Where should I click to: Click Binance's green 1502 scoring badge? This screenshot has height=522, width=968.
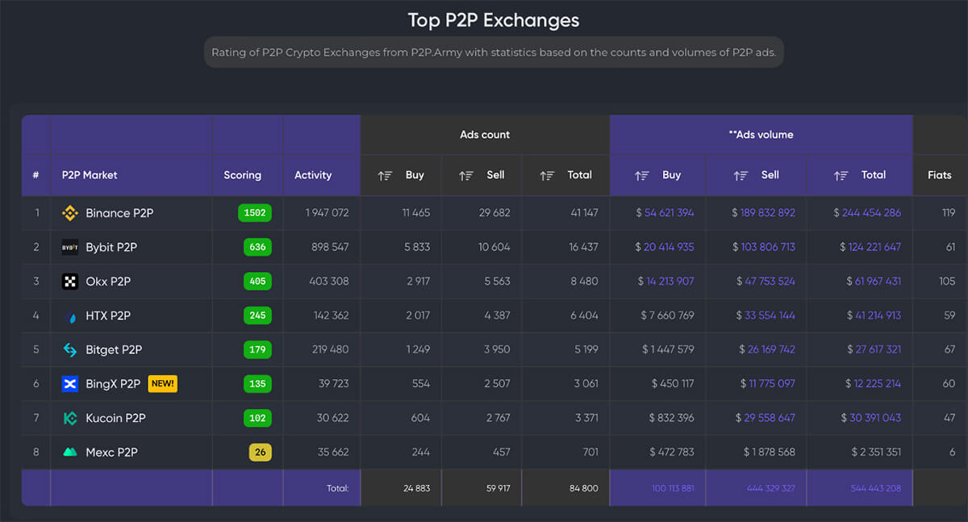(254, 213)
